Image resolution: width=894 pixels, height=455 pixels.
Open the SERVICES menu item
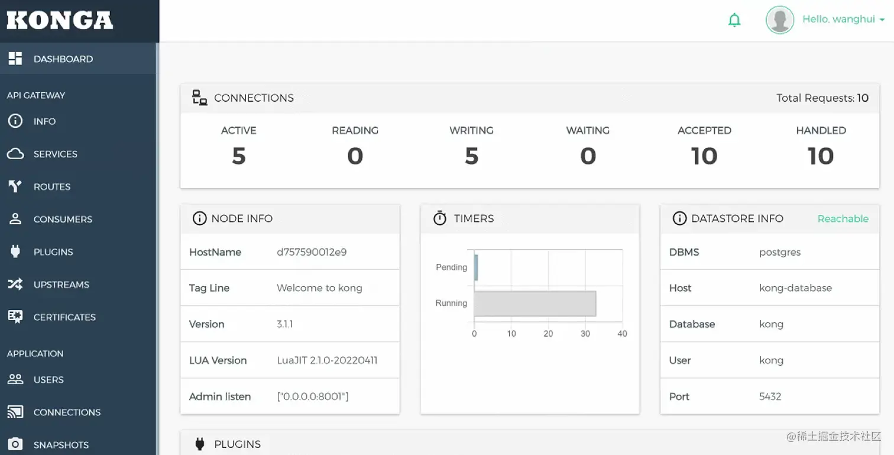click(79, 154)
